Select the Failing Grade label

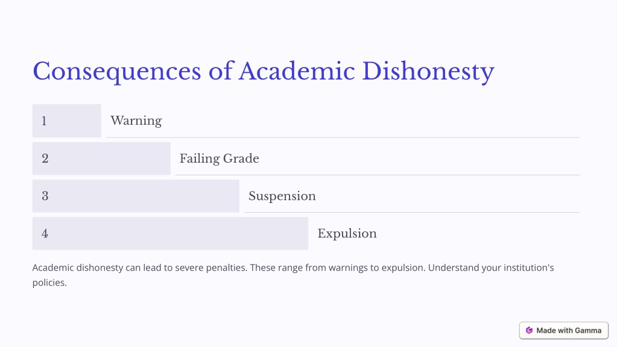tap(219, 158)
